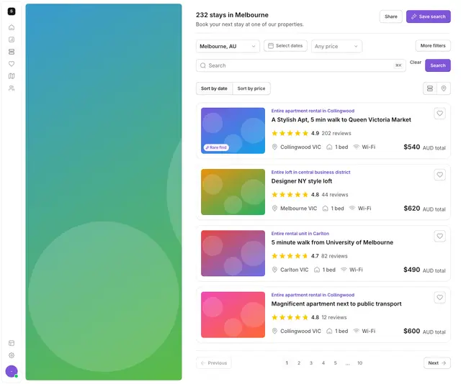The image size is (461, 384).
Task: Switch to list view
Action: (x=429, y=88)
